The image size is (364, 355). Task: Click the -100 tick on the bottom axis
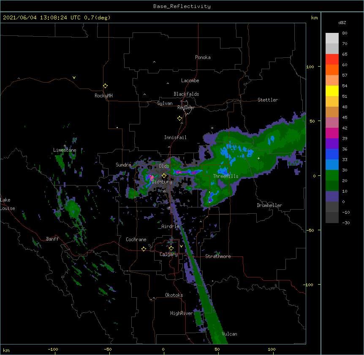(x=53, y=349)
